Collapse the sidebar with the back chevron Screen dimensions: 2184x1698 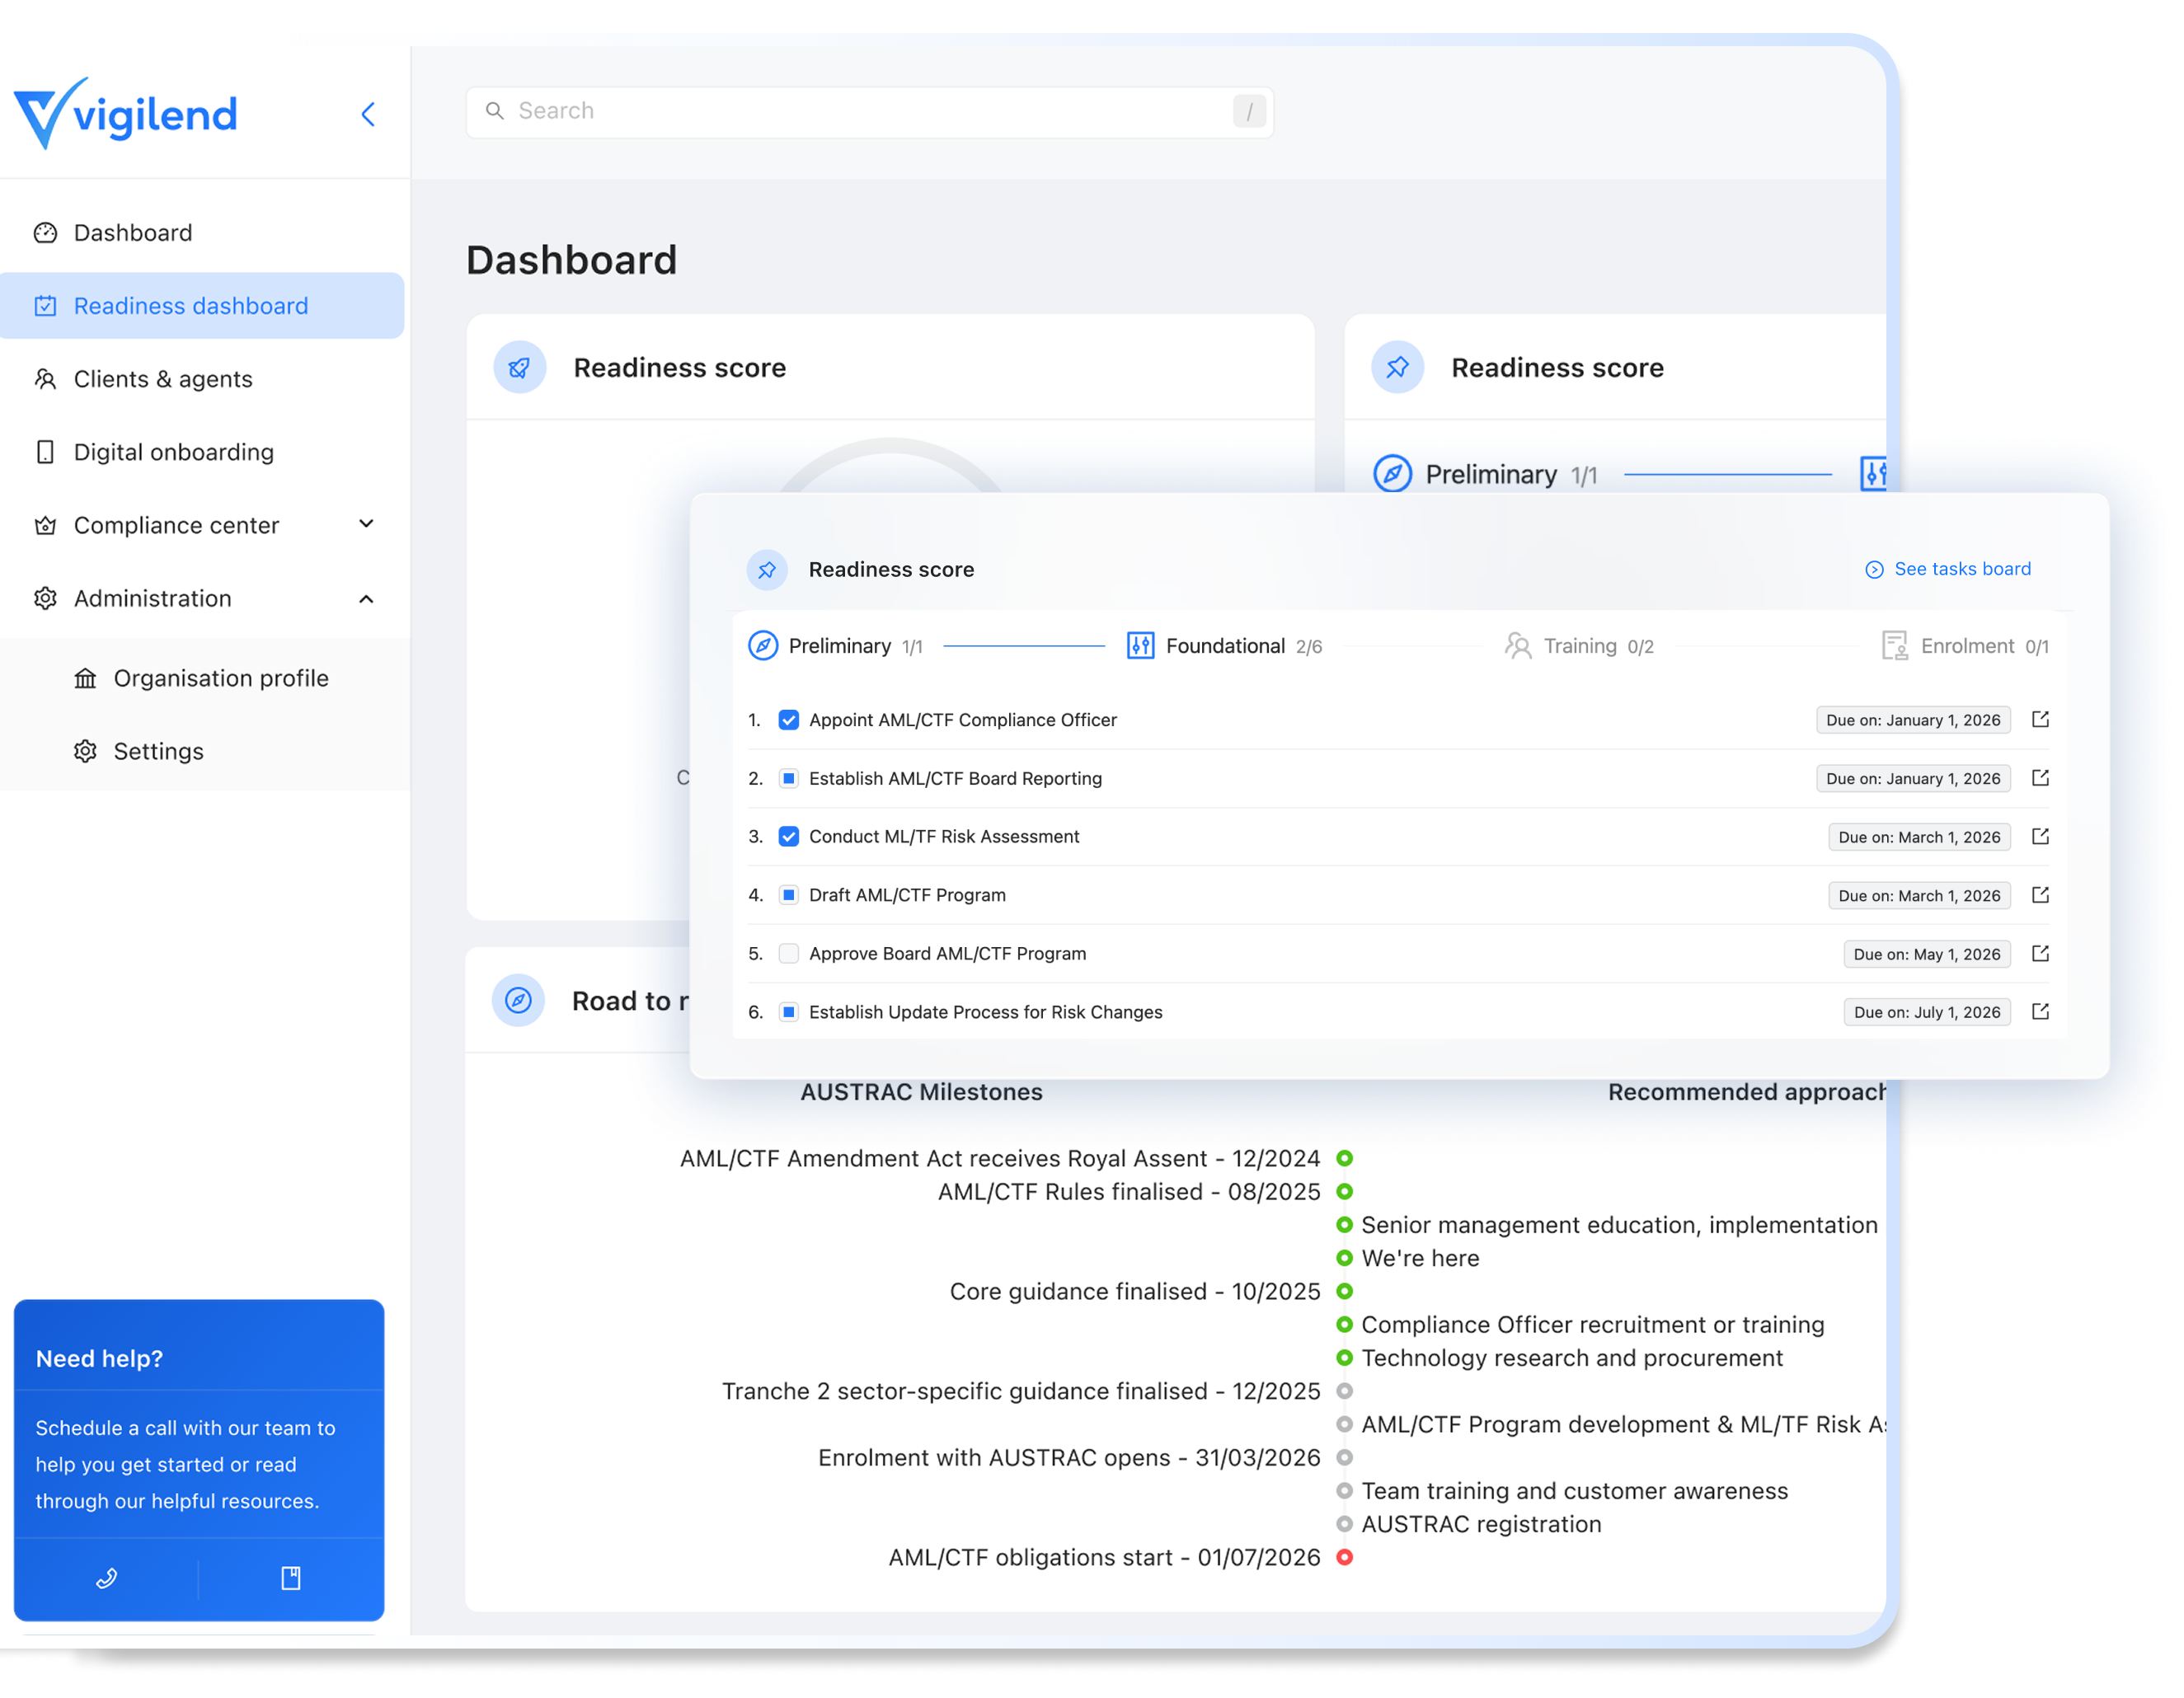[x=368, y=114]
